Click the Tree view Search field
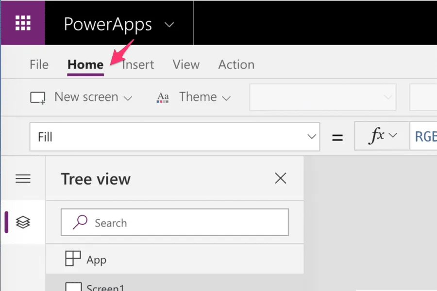The image size is (437, 291). pyautogui.click(x=175, y=223)
